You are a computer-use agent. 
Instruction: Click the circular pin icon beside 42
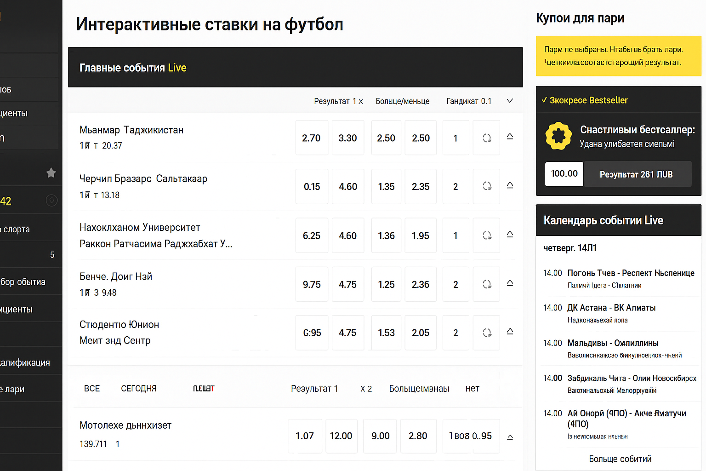51,201
